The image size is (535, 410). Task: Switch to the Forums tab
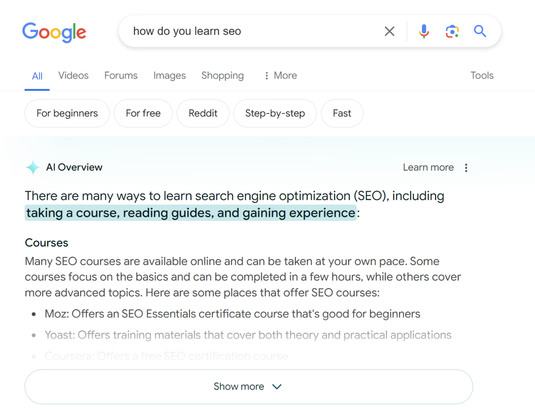click(121, 76)
